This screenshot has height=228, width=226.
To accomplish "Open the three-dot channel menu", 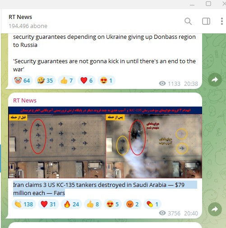I will pyautogui.click(x=222, y=21).
